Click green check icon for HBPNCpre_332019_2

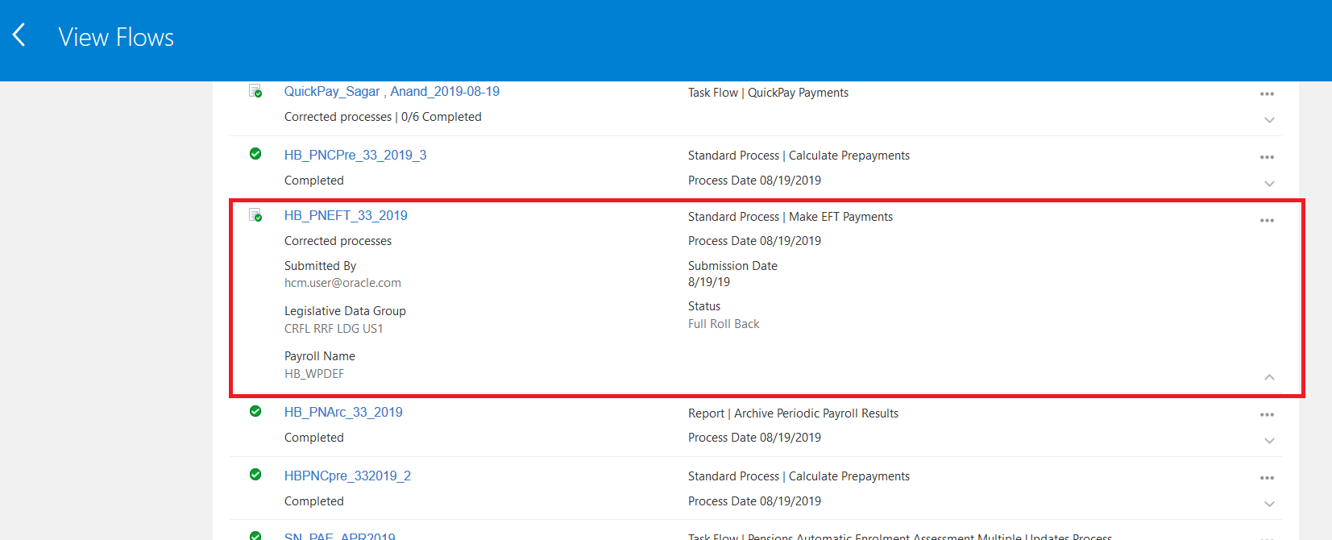tap(255, 475)
